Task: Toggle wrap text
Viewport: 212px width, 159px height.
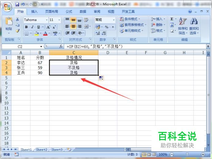Action: (86, 20)
